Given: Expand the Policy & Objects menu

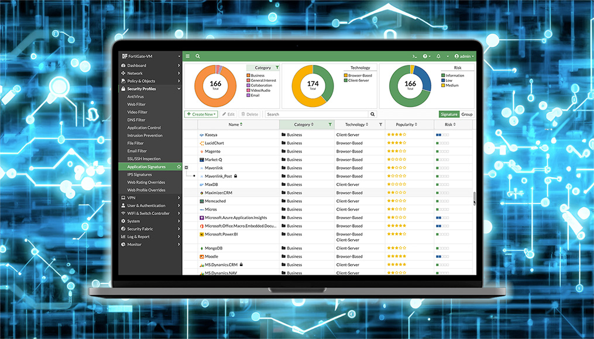Looking at the screenshot, I should click(150, 81).
